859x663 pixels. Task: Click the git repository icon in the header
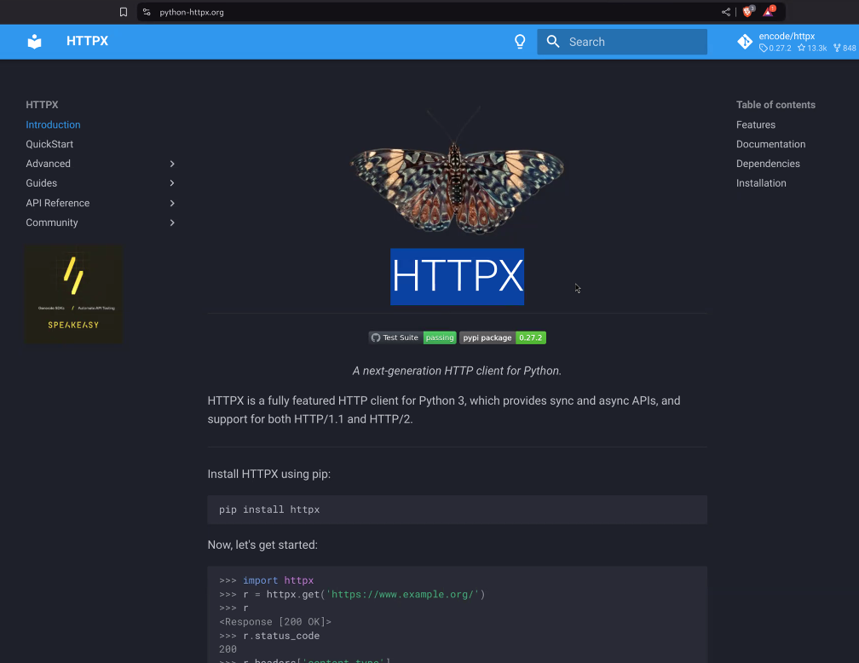pyautogui.click(x=745, y=42)
